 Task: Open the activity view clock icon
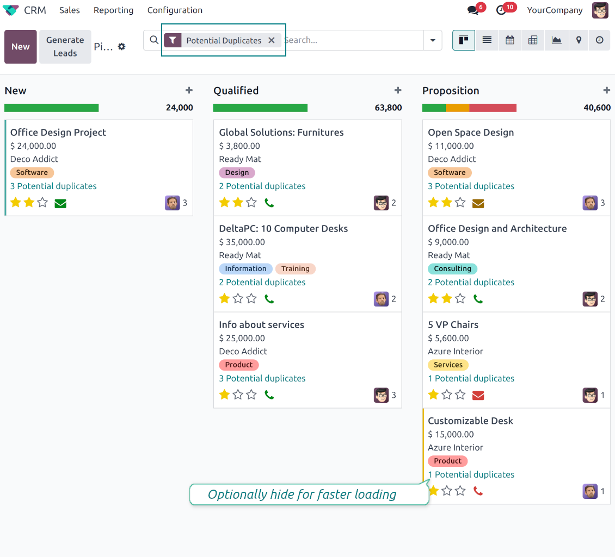point(599,40)
